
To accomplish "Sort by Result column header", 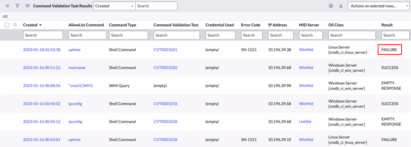I will coord(387,25).
